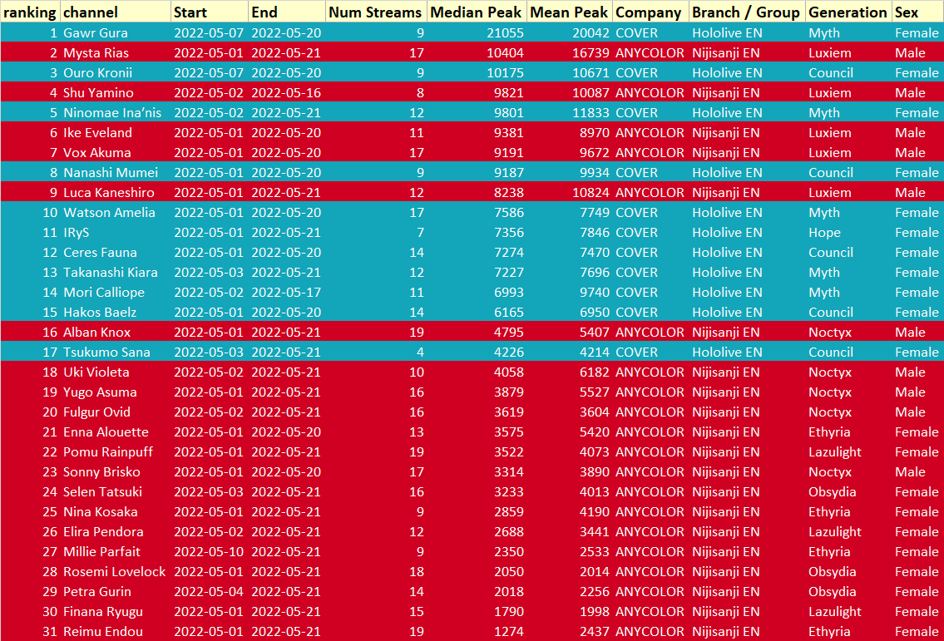Image resolution: width=944 pixels, height=641 pixels.
Task: Click the 'Fulgur Ovid' cell
Action: tap(115, 412)
